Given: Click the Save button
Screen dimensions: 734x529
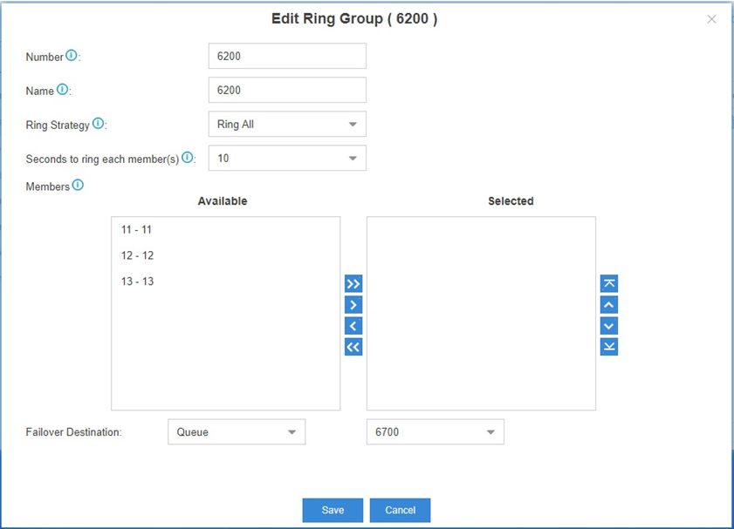Looking at the screenshot, I should [x=333, y=511].
